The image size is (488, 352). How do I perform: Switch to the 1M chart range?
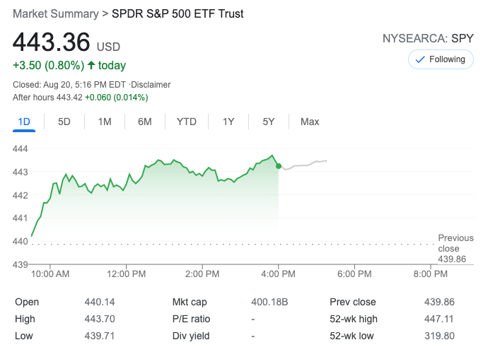105,122
